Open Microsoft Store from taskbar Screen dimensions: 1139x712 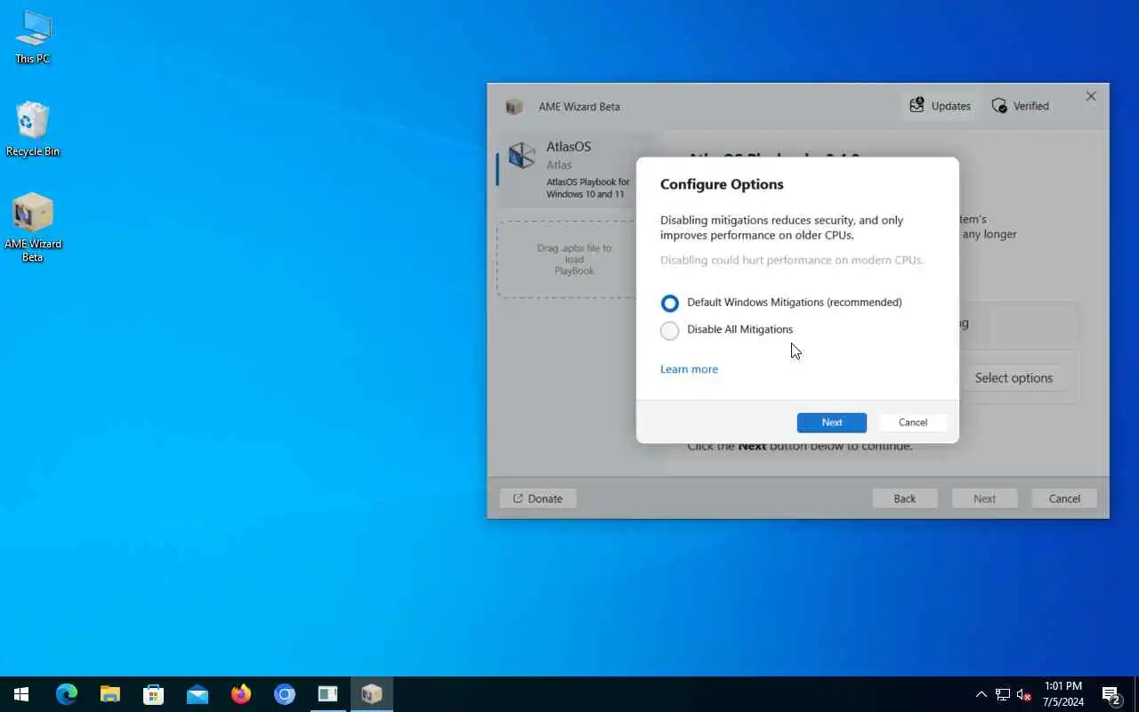click(153, 694)
